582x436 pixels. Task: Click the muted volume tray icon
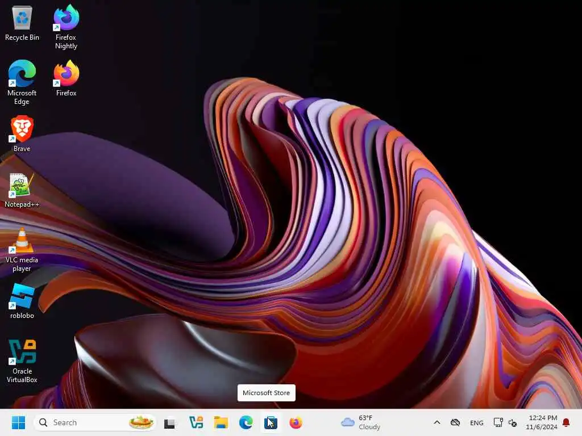click(x=513, y=422)
